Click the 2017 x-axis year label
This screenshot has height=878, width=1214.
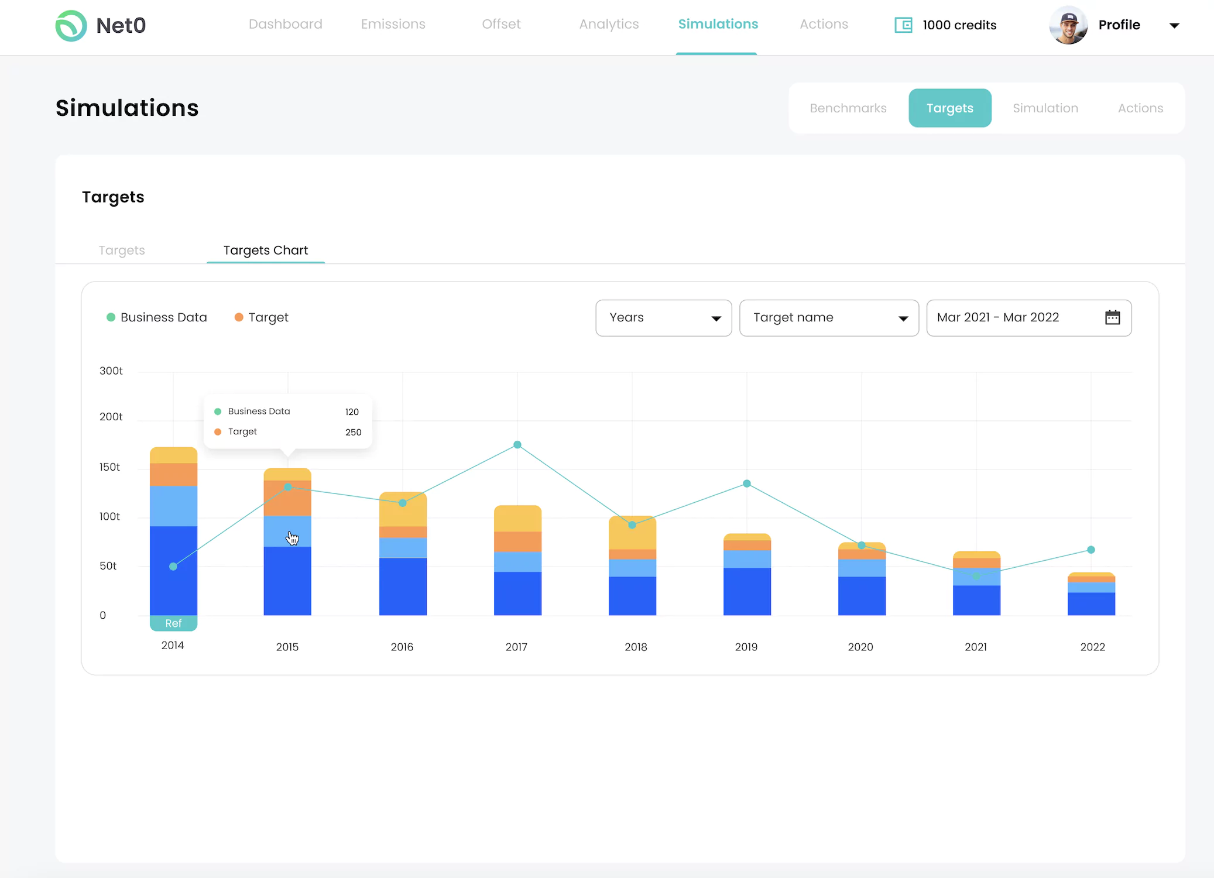click(516, 647)
